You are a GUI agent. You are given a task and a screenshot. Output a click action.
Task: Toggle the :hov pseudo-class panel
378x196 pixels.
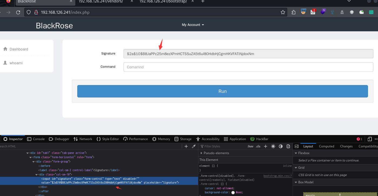tap(250, 146)
